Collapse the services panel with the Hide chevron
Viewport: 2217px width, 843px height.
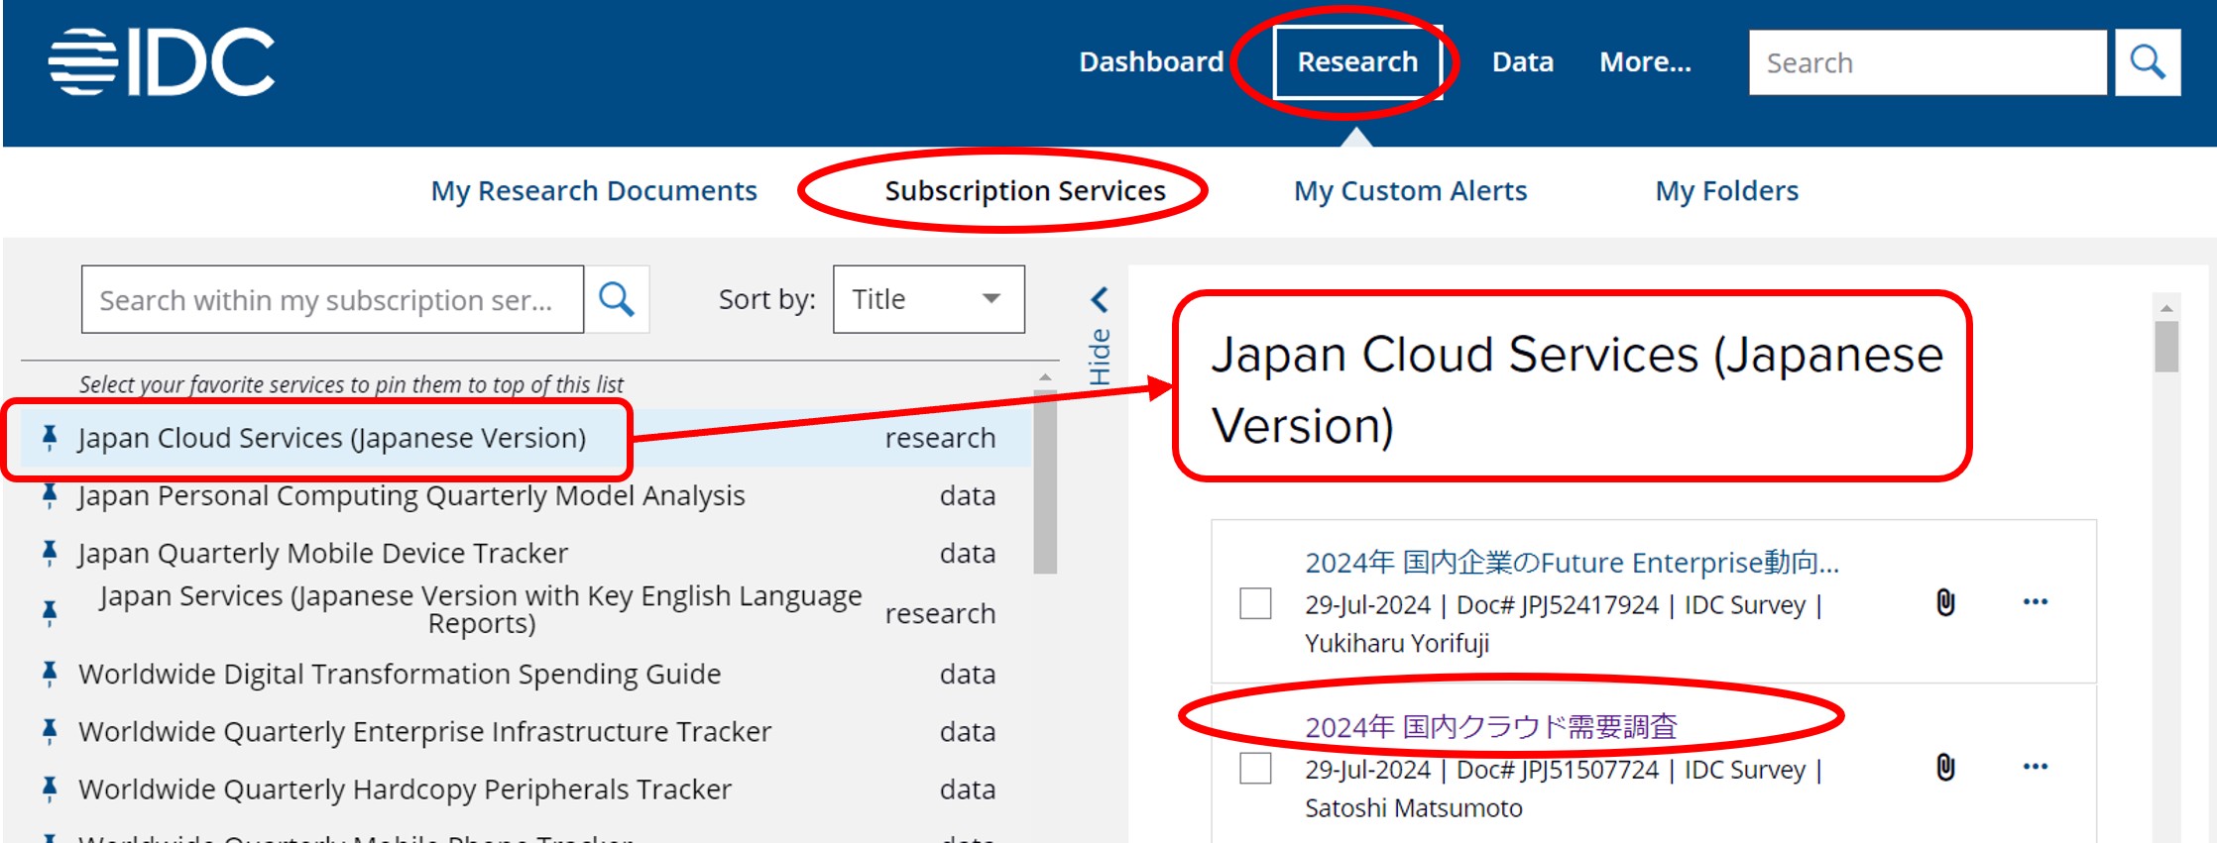pyautogui.click(x=1100, y=299)
